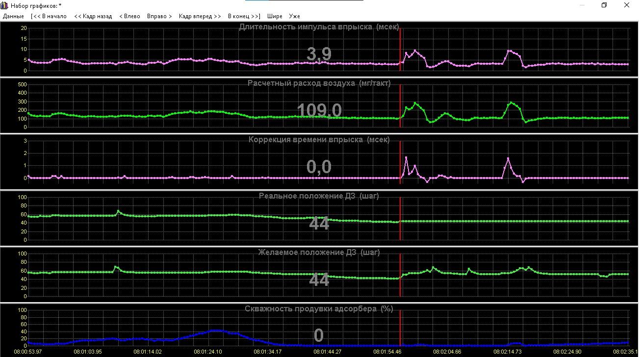Click the 08:02:14.73 timestamp on time axis
The height and width of the screenshot is (357, 639).
[508, 352]
